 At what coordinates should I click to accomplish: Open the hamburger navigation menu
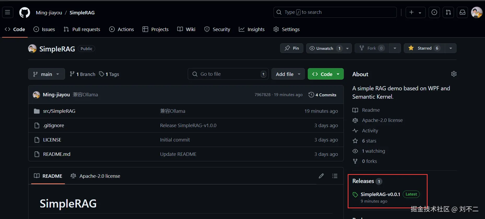point(8,12)
